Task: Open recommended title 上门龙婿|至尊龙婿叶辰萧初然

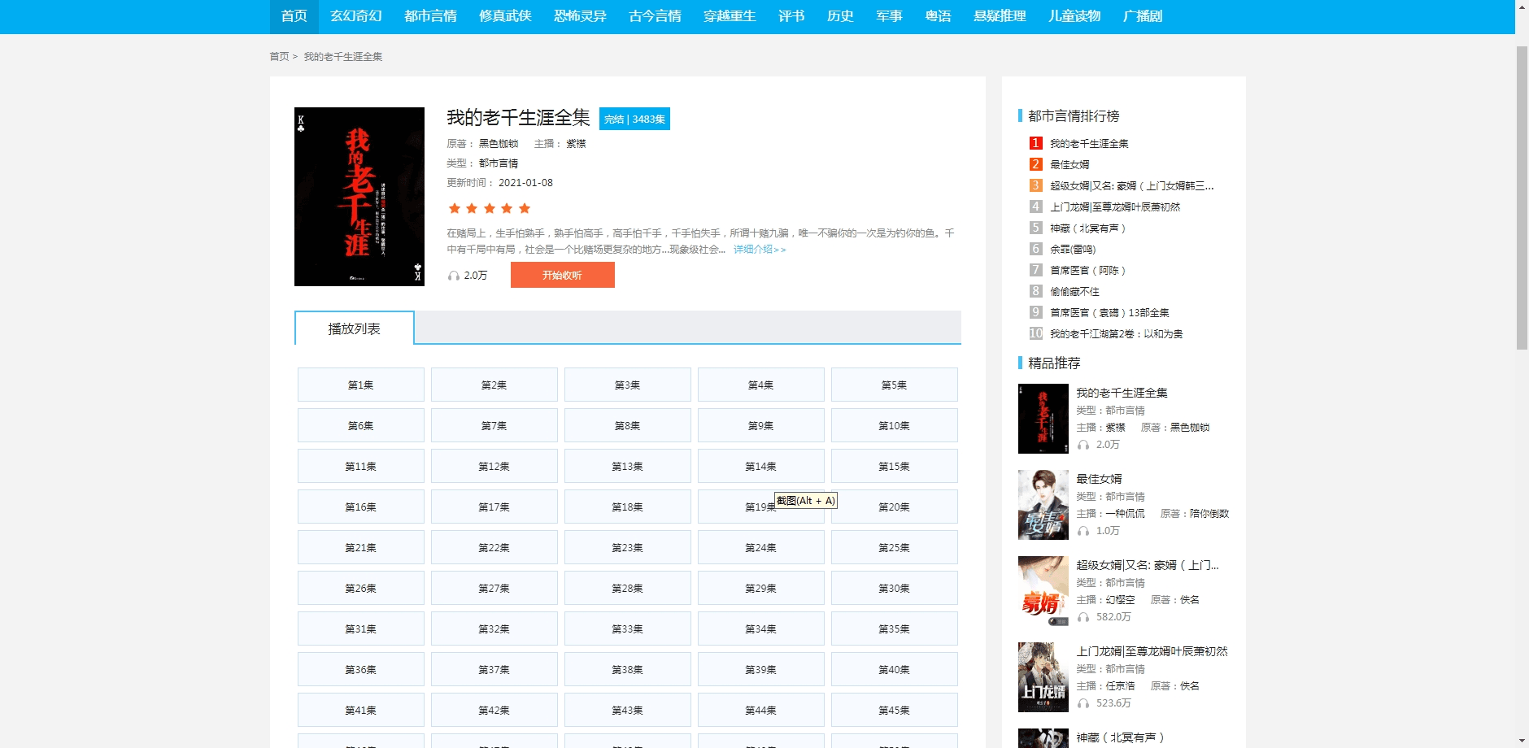Action: (x=1152, y=651)
